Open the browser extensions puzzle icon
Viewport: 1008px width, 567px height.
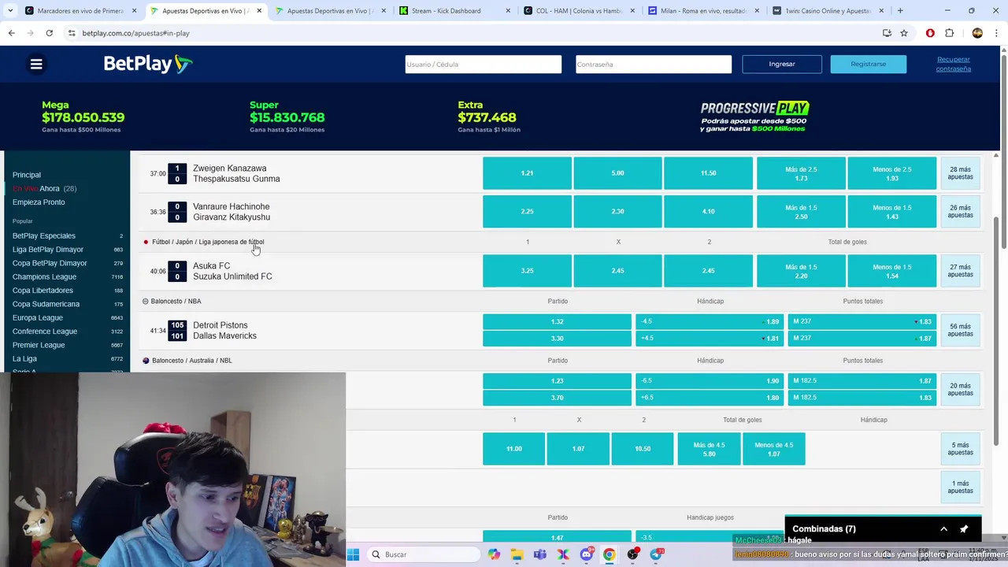tap(949, 33)
